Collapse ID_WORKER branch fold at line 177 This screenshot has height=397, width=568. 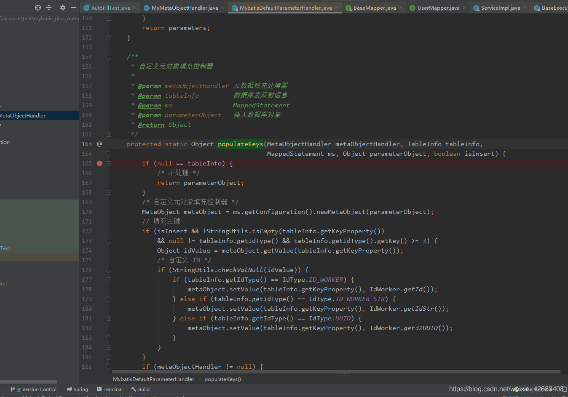(109, 280)
